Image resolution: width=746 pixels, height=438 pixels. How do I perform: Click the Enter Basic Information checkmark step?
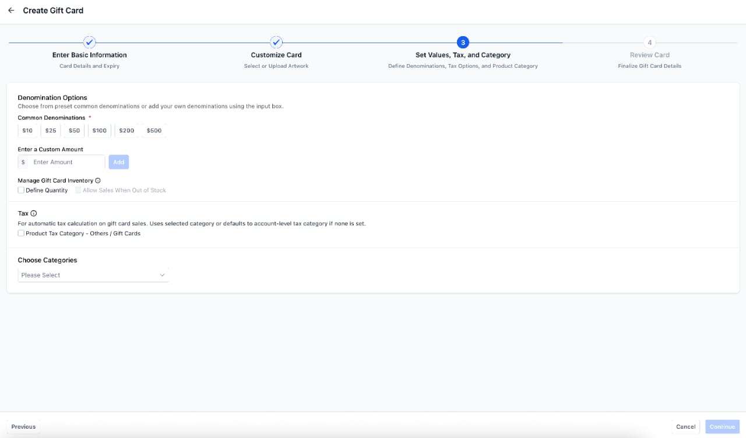[x=89, y=43]
